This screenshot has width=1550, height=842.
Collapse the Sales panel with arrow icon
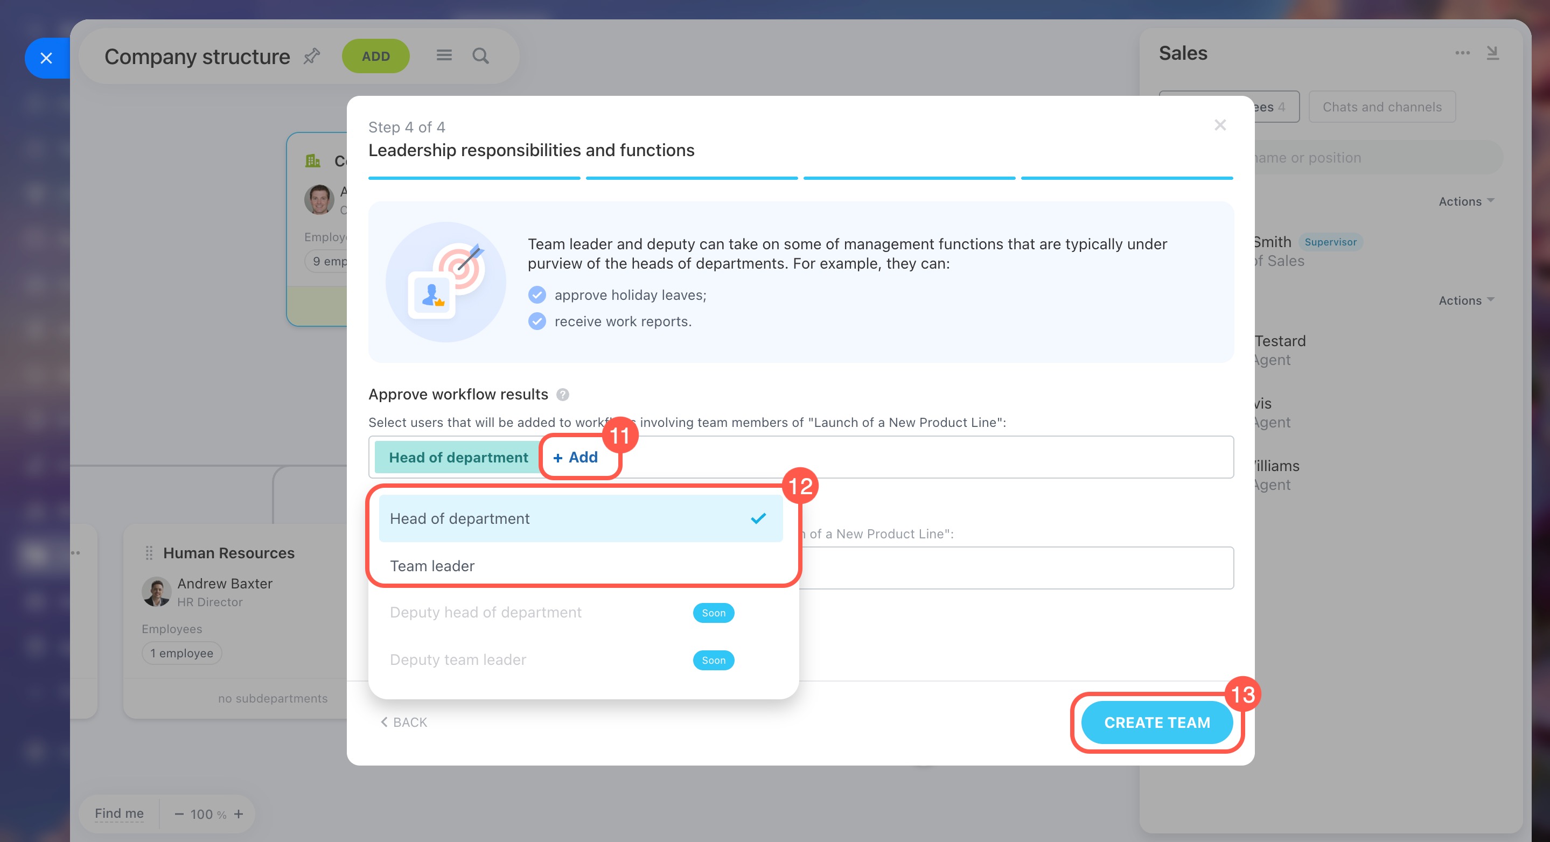tap(1492, 53)
